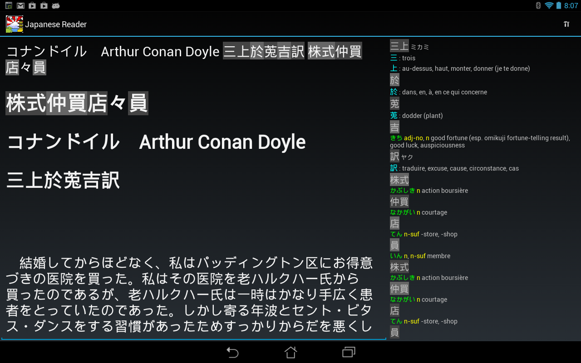Tap the highlighted word 株式 in the top line
581x363 pixels.
[321, 51]
